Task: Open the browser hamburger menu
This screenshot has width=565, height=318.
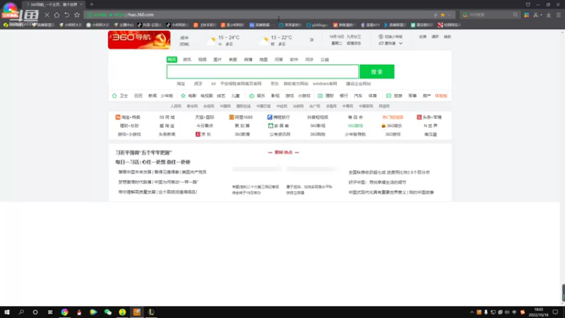Action: click(x=559, y=15)
